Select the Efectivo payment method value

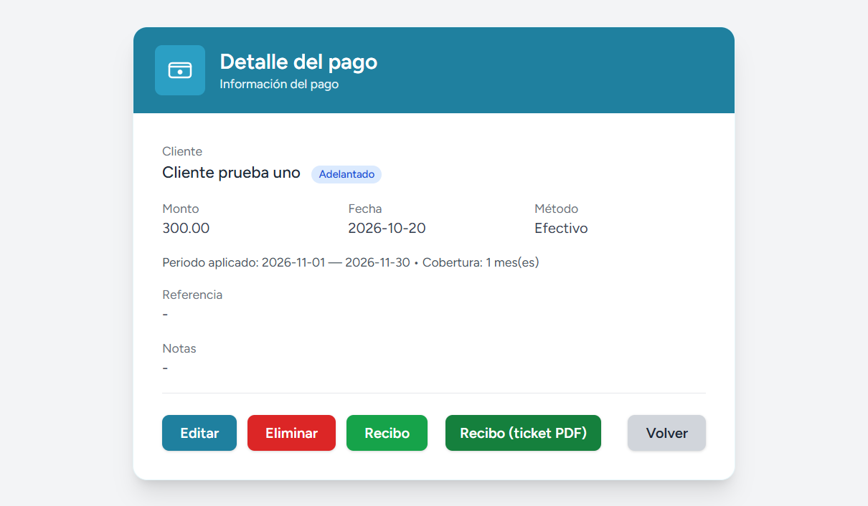561,229
